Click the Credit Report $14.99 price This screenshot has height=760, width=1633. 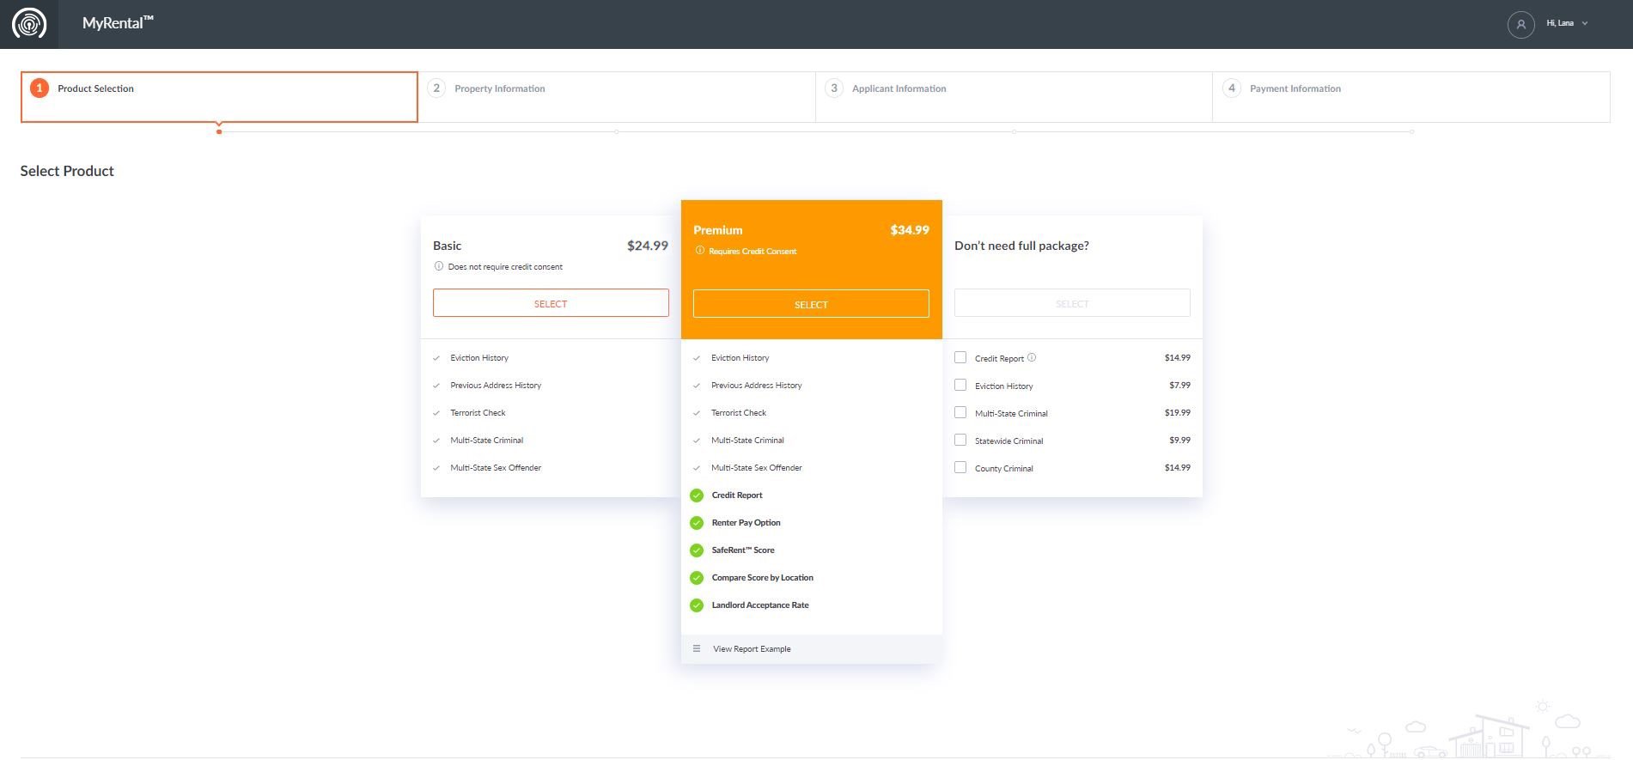[1178, 357]
